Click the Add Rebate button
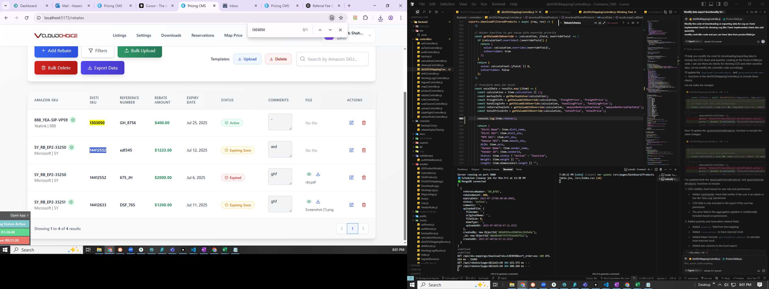Image resolution: width=769 pixels, height=289 pixels. pyautogui.click(x=56, y=51)
